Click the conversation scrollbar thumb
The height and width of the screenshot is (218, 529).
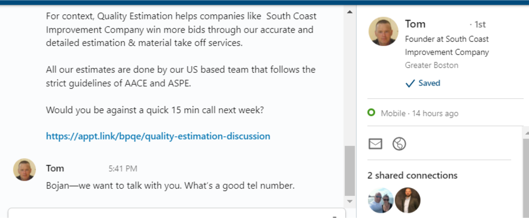(x=350, y=171)
